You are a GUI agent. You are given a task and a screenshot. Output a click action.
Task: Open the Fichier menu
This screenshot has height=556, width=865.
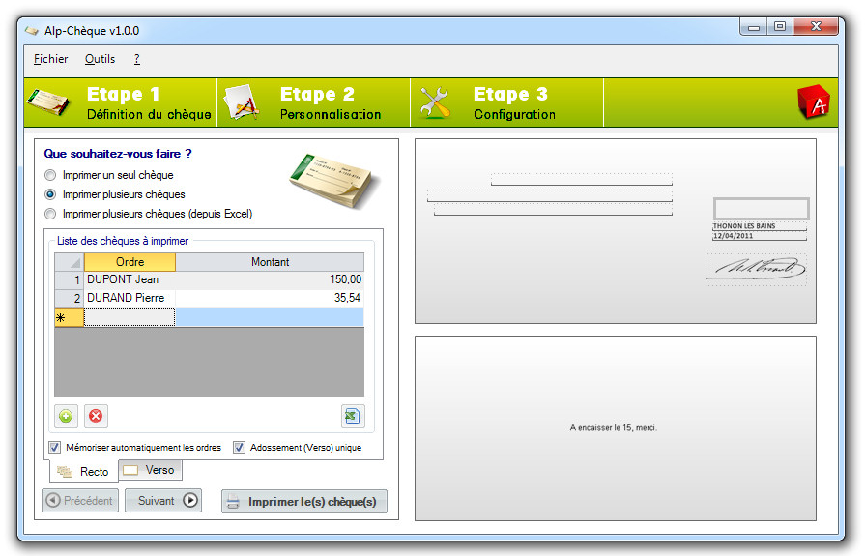50,59
